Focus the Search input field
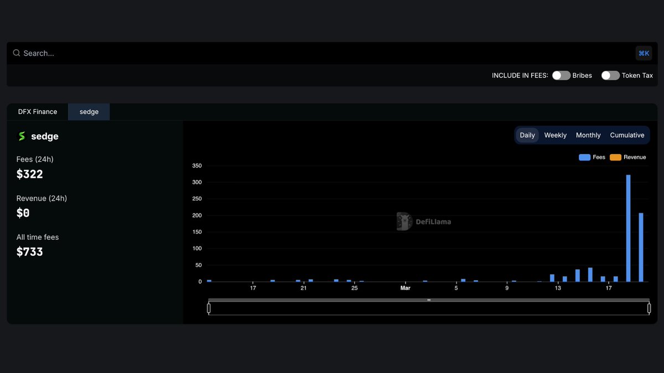This screenshot has width=664, height=373. (x=332, y=53)
